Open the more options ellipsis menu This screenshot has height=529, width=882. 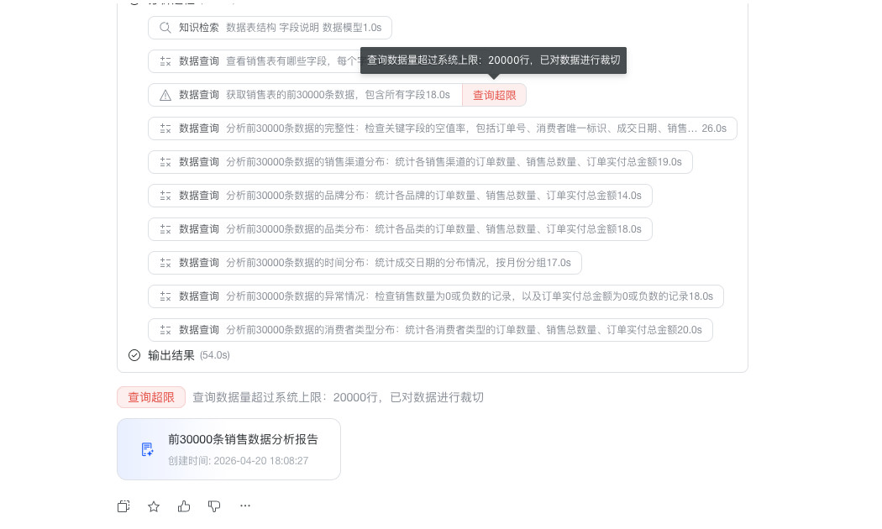245,505
